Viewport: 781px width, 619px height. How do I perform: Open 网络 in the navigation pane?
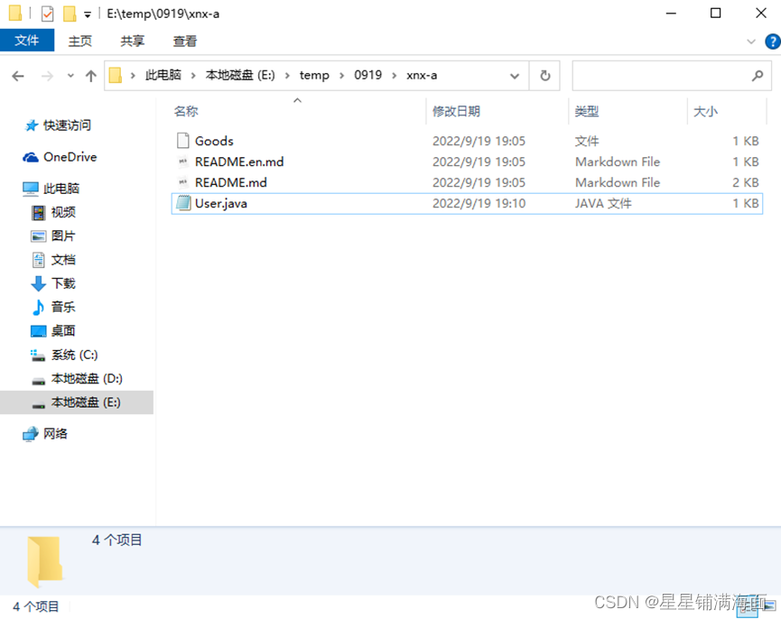tap(55, 434)
